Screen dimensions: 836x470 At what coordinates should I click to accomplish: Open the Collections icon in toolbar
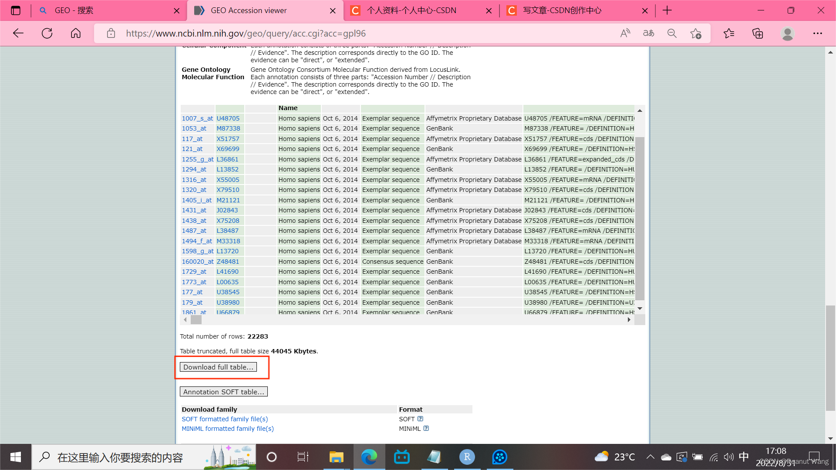[x=758, y=34]
